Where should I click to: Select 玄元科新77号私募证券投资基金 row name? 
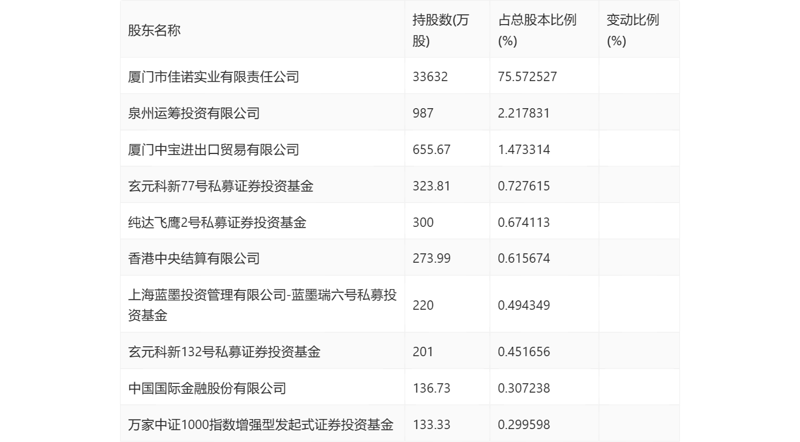click(221, 186)
